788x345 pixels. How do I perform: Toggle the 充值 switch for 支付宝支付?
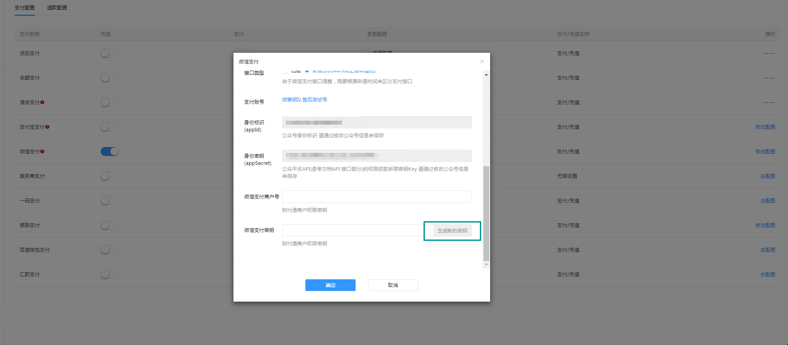pyautogui.click(x=109, y=127)
